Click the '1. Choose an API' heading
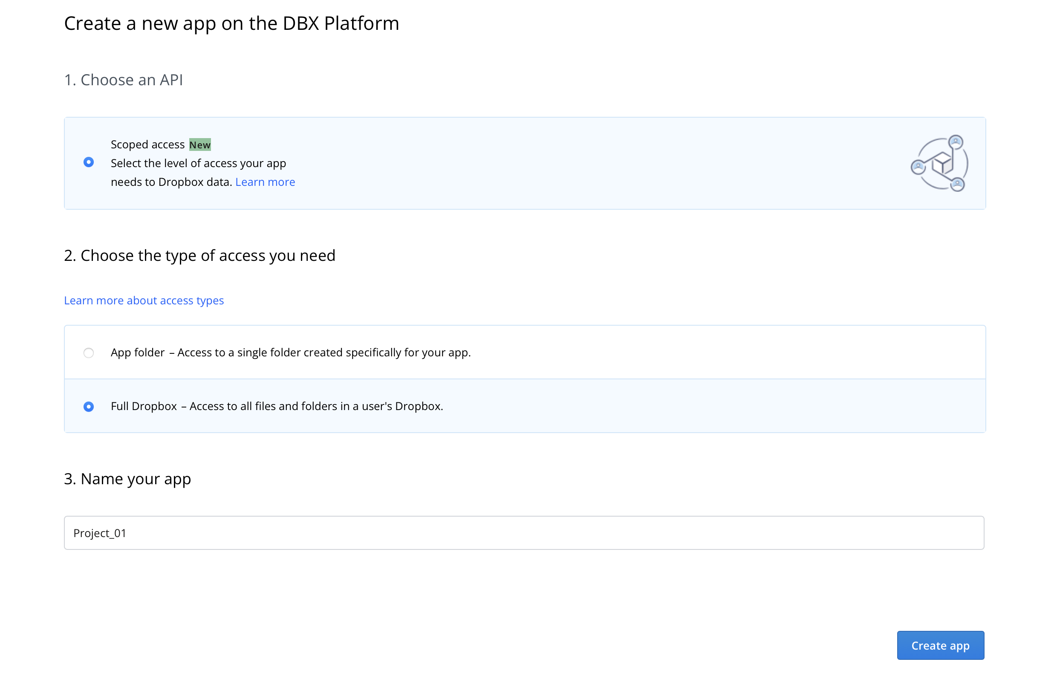Viewport: 1057px width, 682px height. (x=124, y=80)
